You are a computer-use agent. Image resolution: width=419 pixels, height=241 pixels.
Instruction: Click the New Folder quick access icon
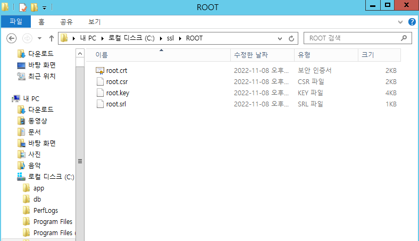pos(34,7)
